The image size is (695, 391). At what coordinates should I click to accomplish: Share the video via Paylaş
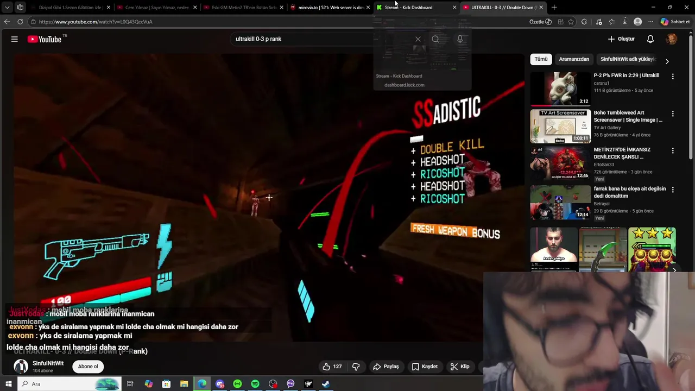(x=386, y=367)
